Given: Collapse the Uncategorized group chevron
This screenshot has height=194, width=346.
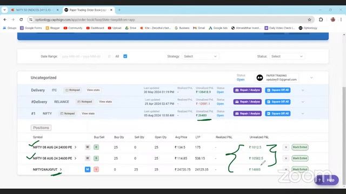Looking at the screenshot, I should (311, 78).
